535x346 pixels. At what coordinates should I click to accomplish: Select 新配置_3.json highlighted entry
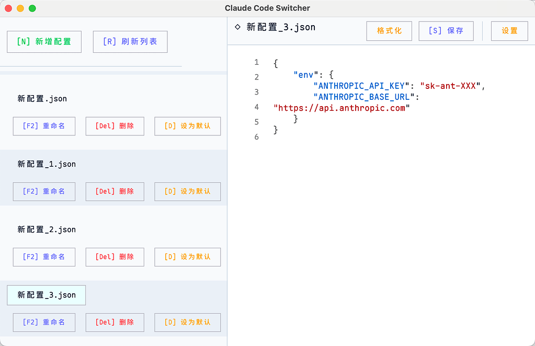pyautogui.click(x=47, y=295)
